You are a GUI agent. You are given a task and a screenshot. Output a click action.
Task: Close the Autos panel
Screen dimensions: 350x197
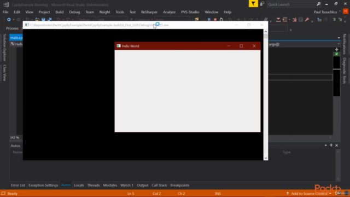tap(337, 146)
